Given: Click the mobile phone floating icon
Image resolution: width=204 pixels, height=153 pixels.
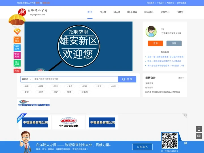Looking at the screenshot, I should click(x=199, y=129).
